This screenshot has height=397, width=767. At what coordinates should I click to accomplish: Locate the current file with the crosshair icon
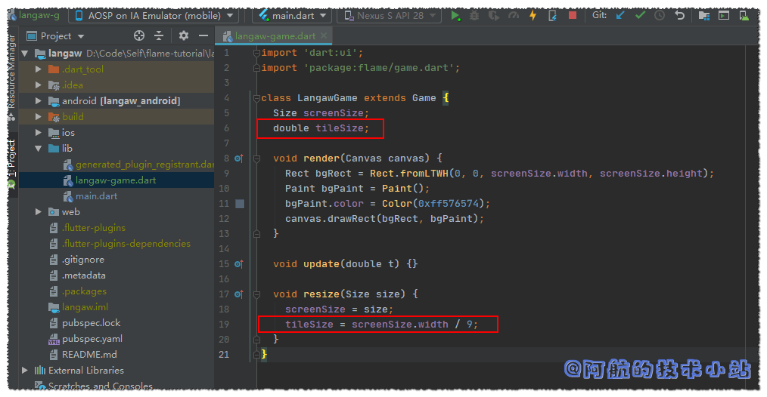[138, 35]
